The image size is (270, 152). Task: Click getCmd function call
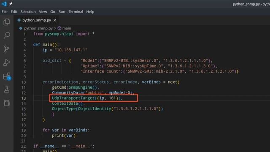(59, 87)
